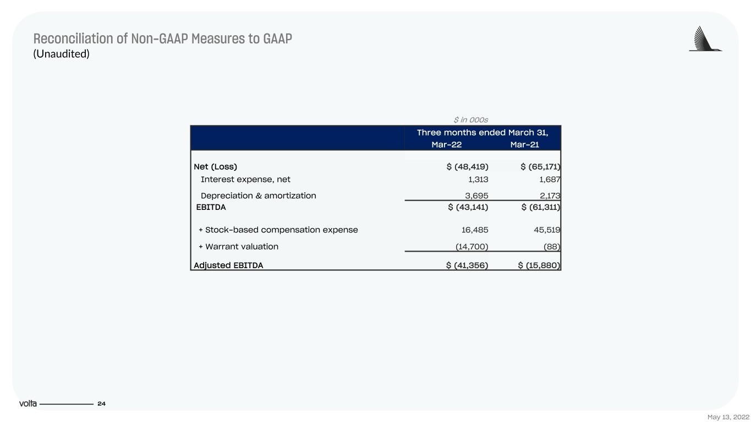The image size is (751, 422).
Task: Click the bird logo icon
Action: [x=705, y=38]
